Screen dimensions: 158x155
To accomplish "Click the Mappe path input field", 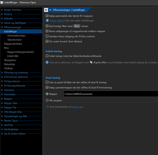I will (x=111, y=94).
